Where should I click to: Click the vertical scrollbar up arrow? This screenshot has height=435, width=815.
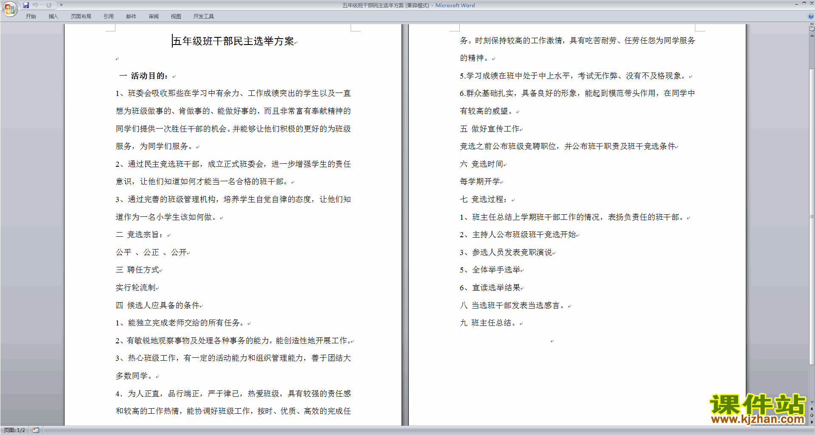point(812,36)
